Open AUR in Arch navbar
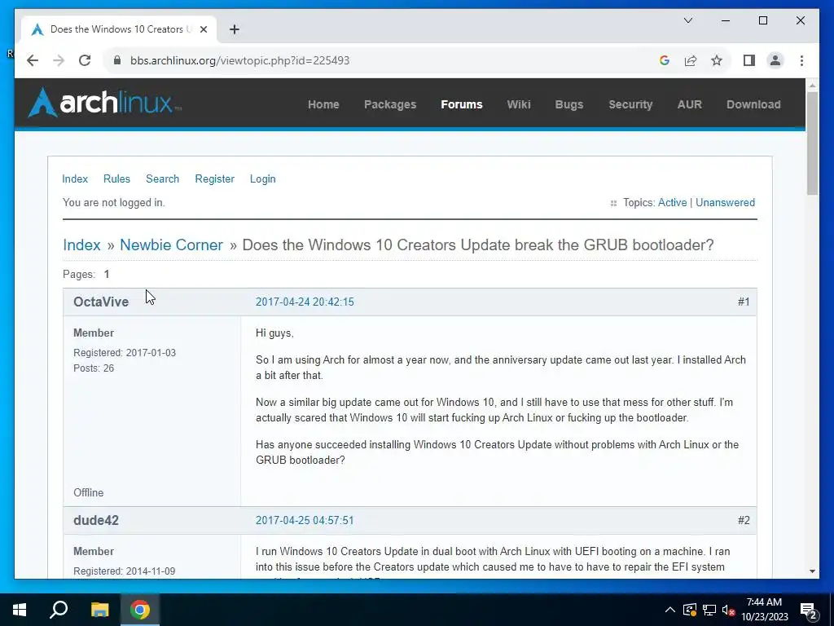 click(x=689, y=104)
